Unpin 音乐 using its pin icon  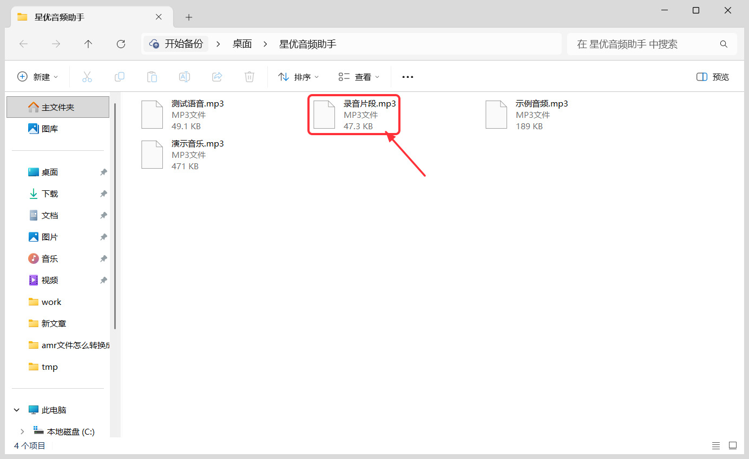(103, 258)
